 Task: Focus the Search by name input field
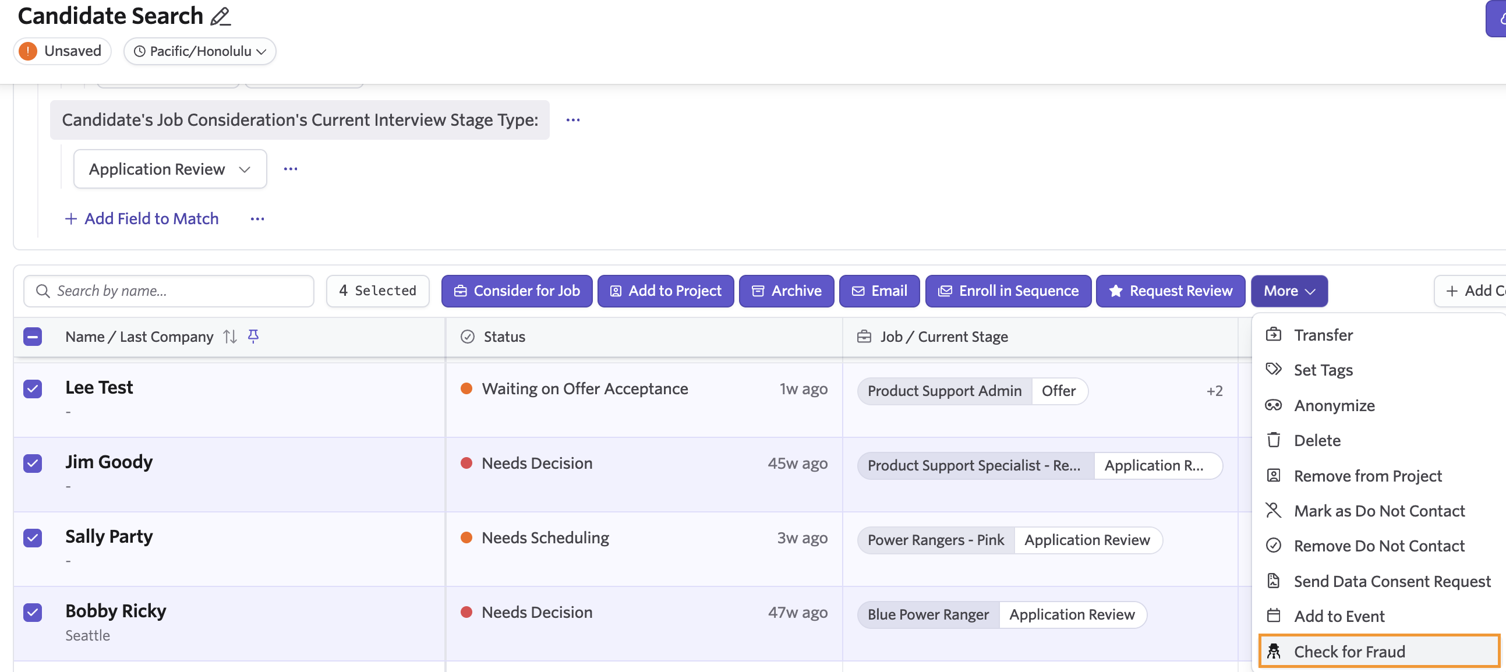175,291
